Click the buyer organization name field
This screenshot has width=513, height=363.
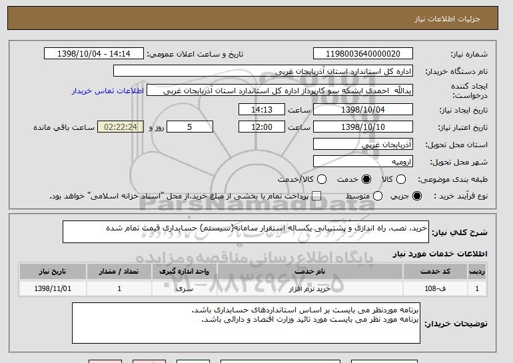click(x=263, y=71)
